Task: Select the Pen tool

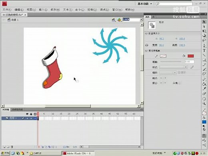Action: tap(204, 46)
